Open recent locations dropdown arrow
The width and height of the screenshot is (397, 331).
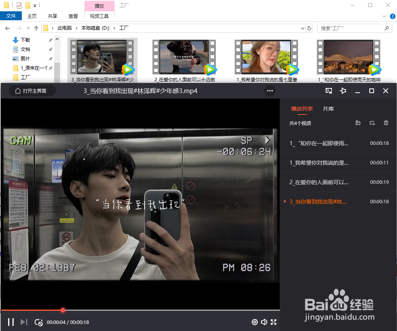pyautogui.click(x=28, y=28)
